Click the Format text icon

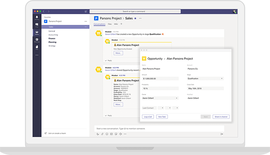98,134
